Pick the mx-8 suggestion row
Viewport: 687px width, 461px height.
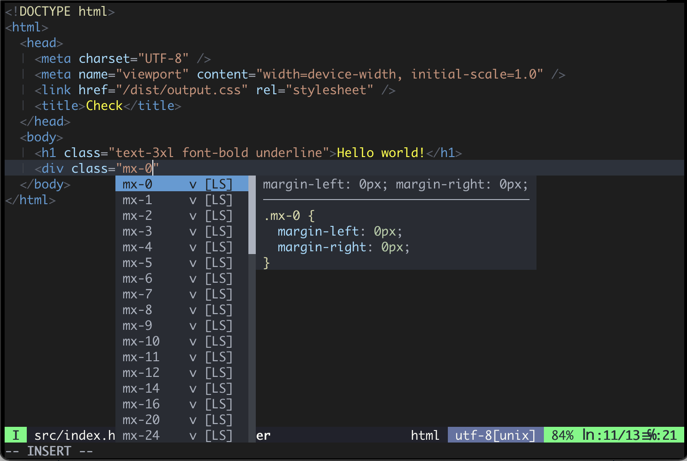182,310
